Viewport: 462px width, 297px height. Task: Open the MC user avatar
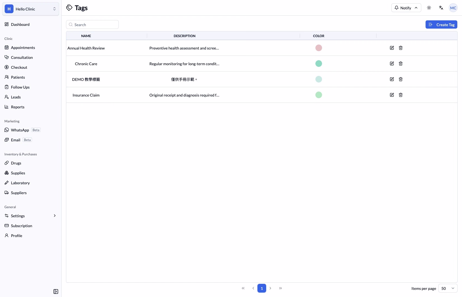(x=453, y=8)
